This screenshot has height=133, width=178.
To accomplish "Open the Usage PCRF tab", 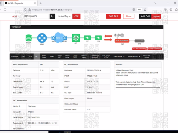I will tap(75, 56).
